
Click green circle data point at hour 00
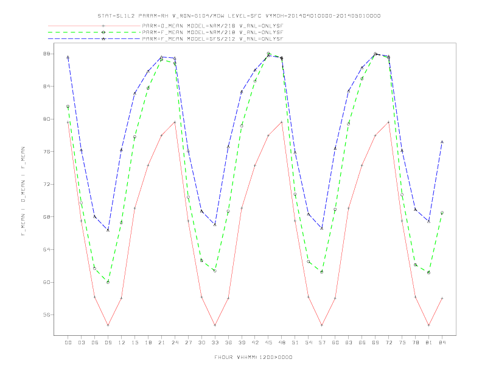click(68, 107)
